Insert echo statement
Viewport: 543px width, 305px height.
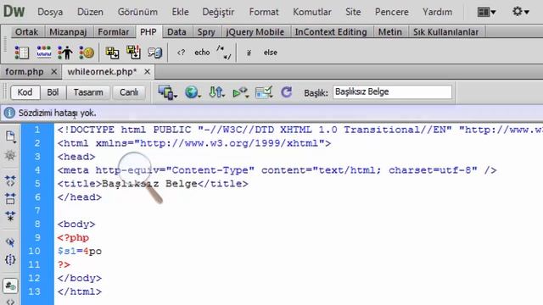point(202,53)
